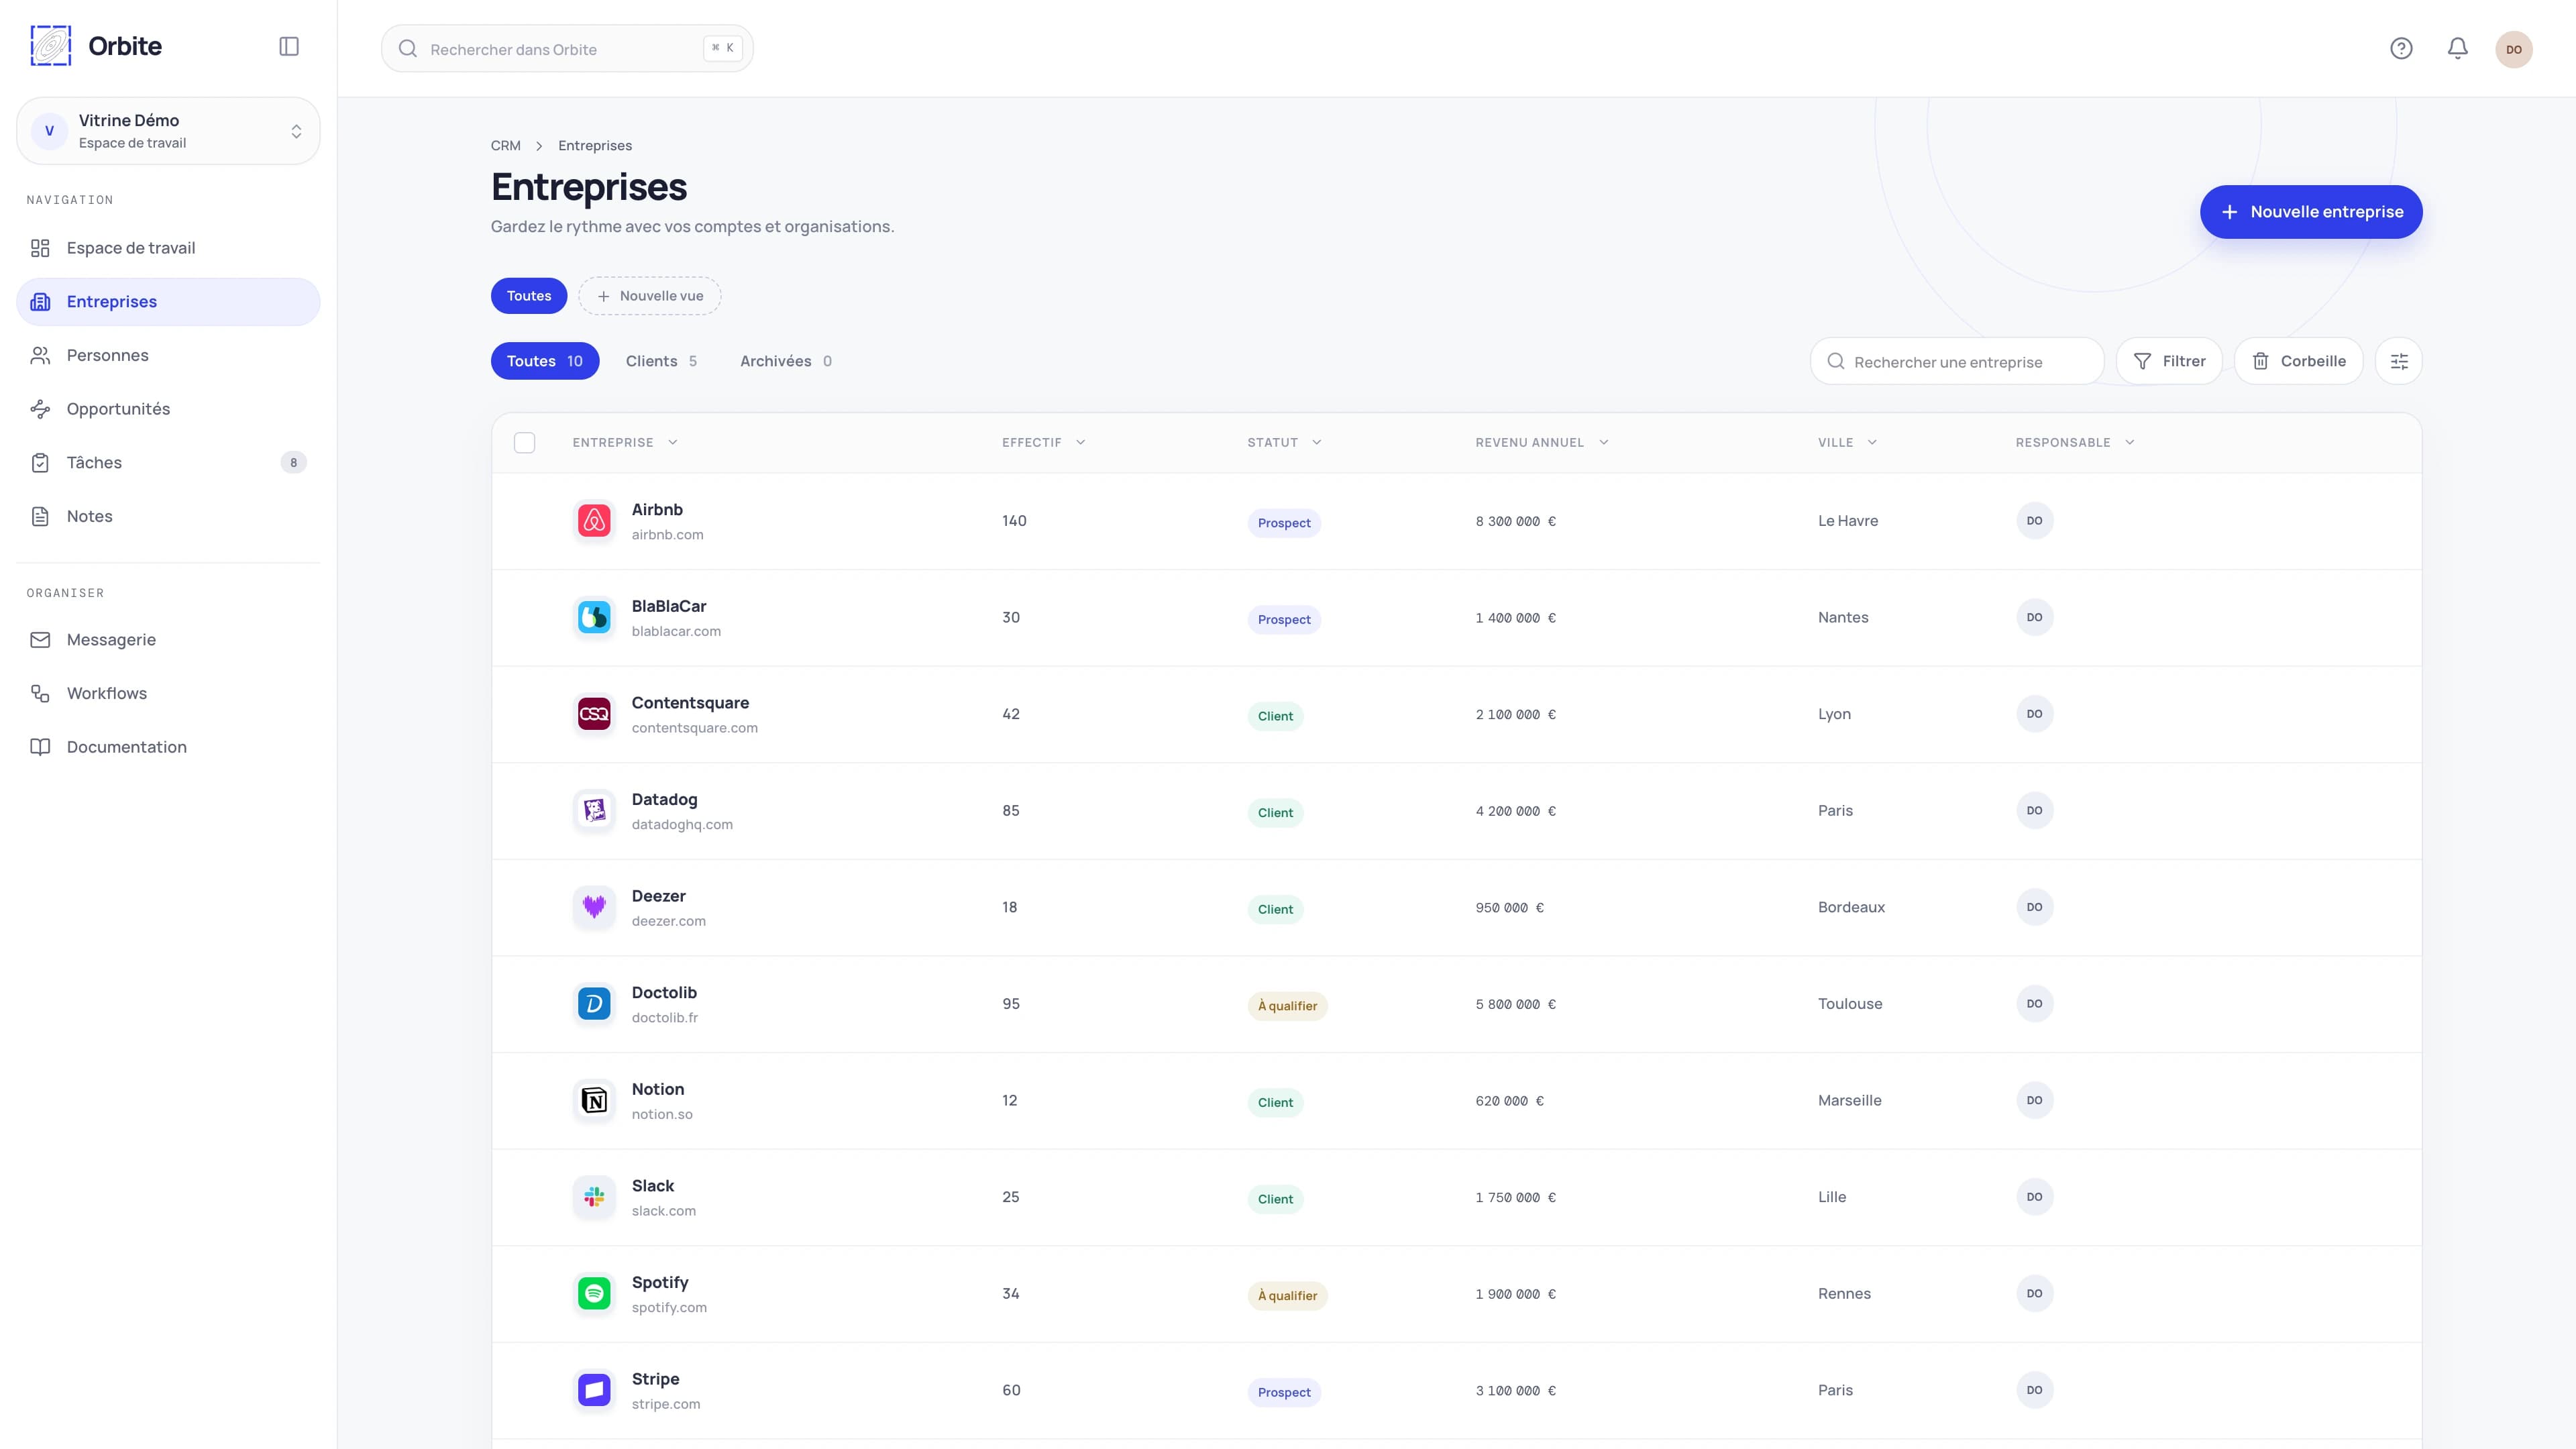The height and width of the screenshot is (1449, 2576).
Task: Open the Filtrer button
Action: pyautogui.click(x=2168, y=361)
